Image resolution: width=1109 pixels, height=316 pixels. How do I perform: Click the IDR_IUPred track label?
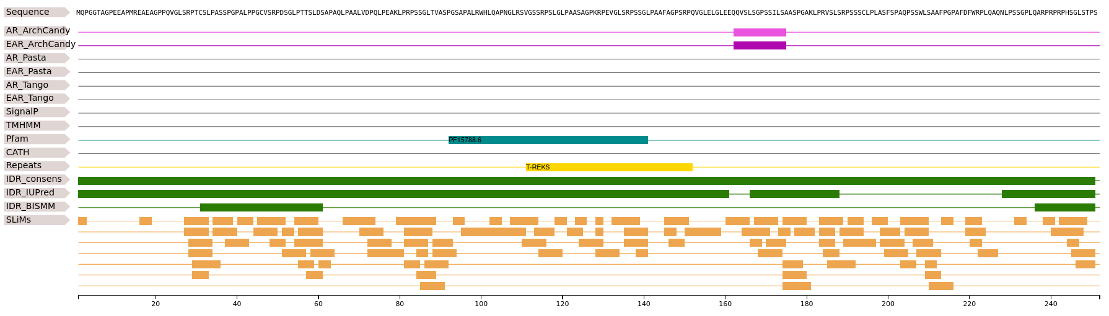36,193
